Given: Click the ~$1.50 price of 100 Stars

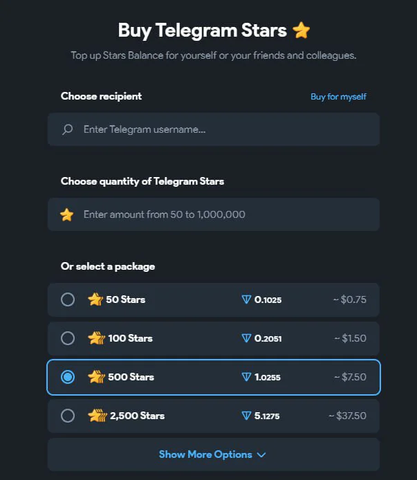Looking at the screenshot, I should pyautogui.click(x=350, y=338).
